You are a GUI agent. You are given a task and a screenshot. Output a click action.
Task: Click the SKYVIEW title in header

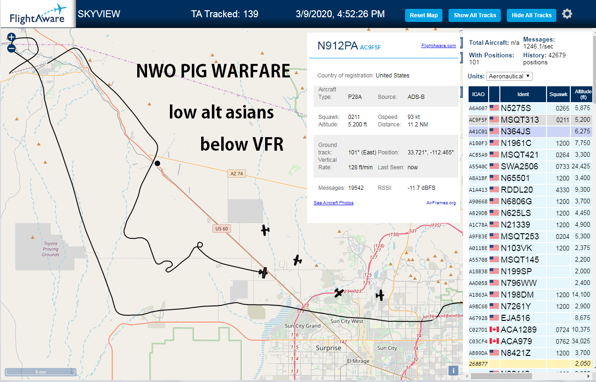point(99,14)
